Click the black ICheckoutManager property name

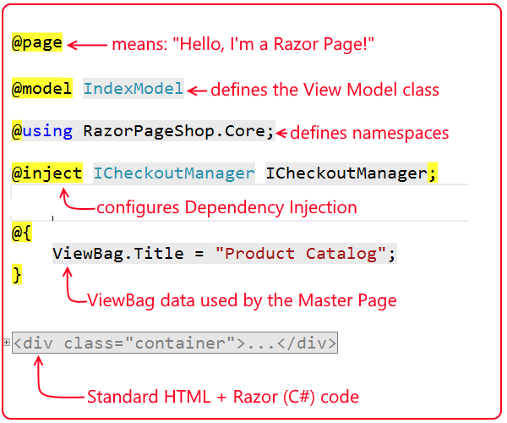tap(346, 173)
